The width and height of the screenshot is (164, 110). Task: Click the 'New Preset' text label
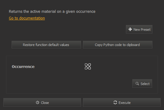coord(142,30)
